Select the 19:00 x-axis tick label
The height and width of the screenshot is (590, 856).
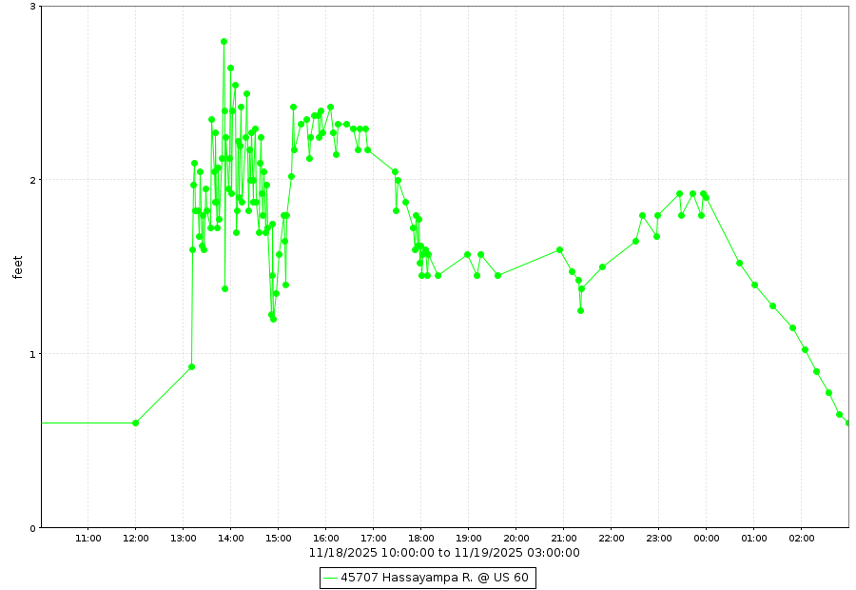[x=468, y=539]
